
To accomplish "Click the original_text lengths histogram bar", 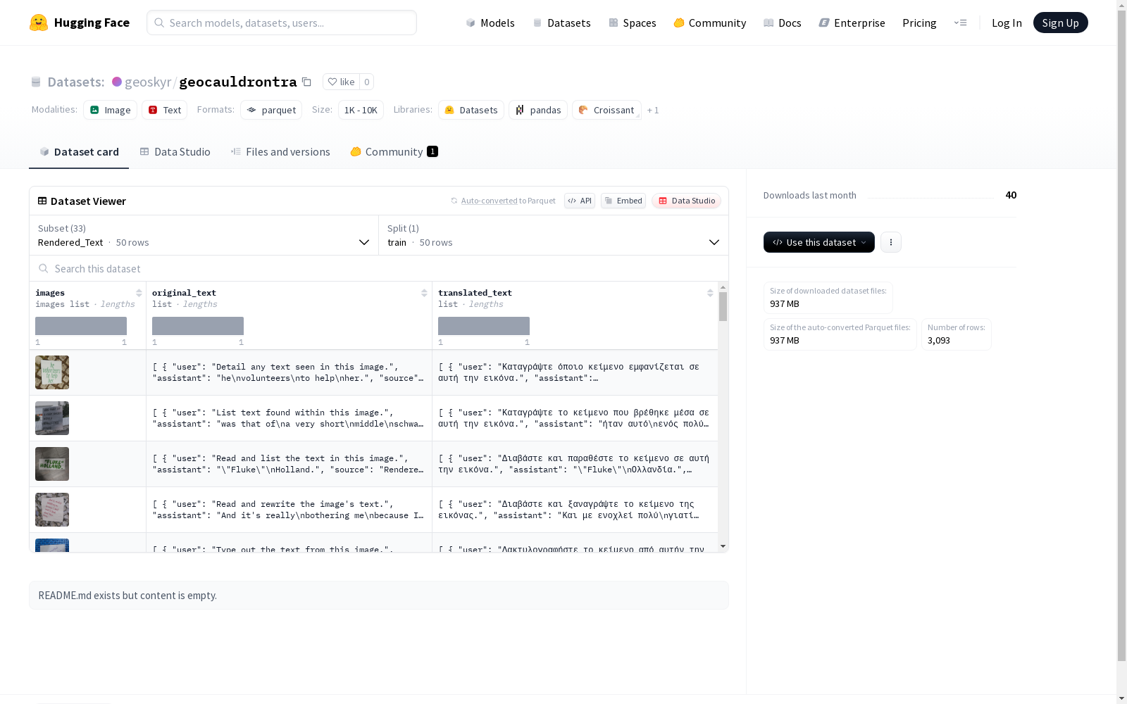I will coord(198,325).
